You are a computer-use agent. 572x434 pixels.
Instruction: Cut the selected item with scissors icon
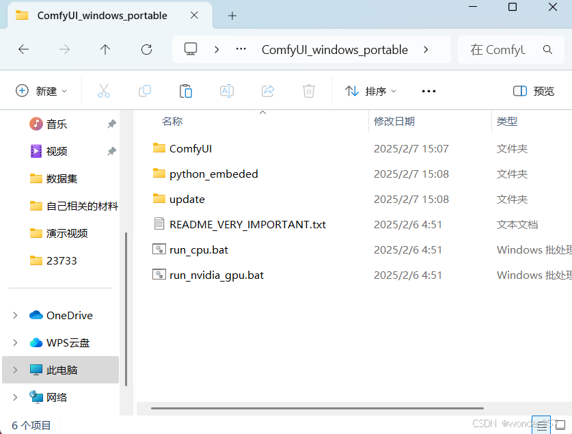[x=104, y=91]
